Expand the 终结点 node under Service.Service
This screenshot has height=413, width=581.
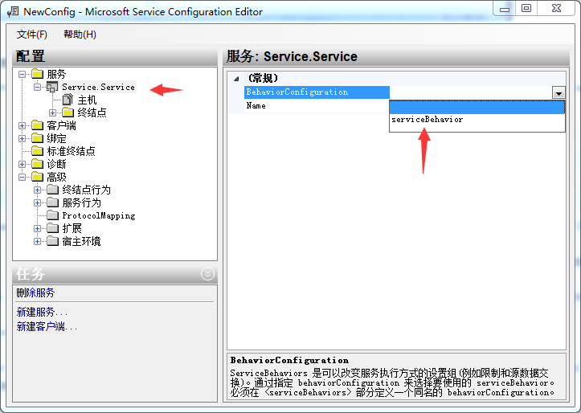[52, 112]
